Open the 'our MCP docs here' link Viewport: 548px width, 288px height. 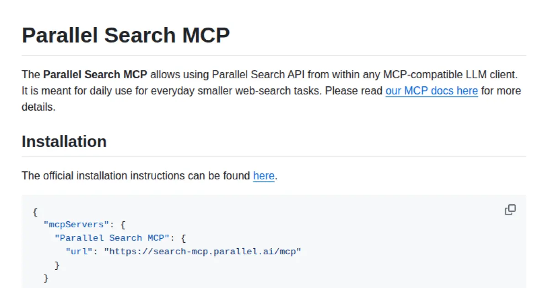click(431, 91)
